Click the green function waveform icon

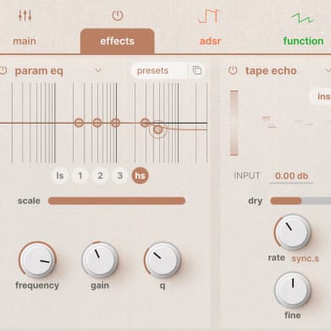302,18
